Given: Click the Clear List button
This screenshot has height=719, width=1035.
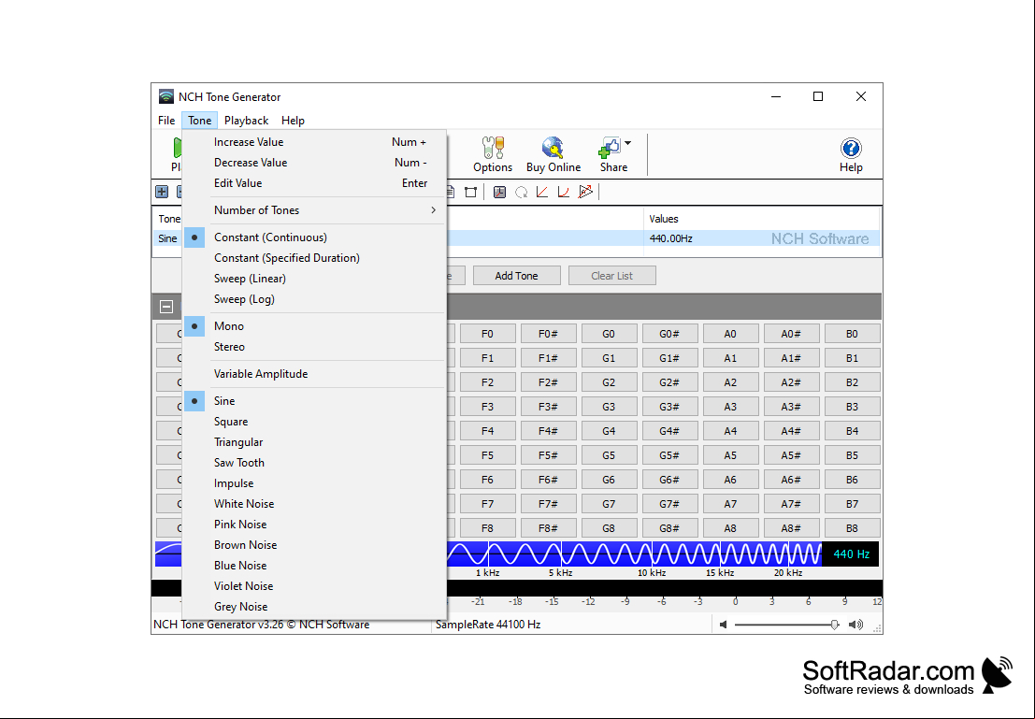Looking at the screenshot, I should click(x=611, y=275).
